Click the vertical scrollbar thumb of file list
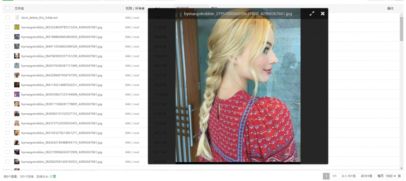Viewport: 406px width, 181px height. pos(402,28)
